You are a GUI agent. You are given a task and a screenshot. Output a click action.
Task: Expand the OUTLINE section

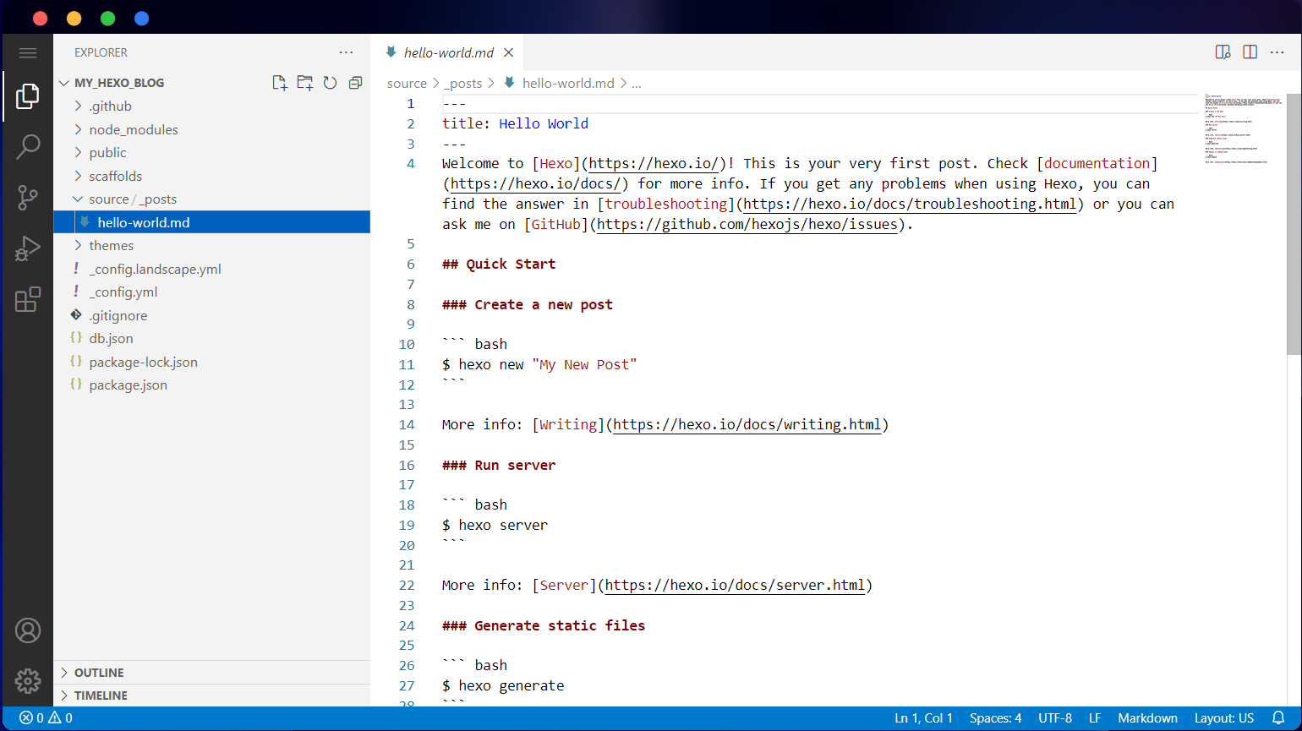(99, 673)
